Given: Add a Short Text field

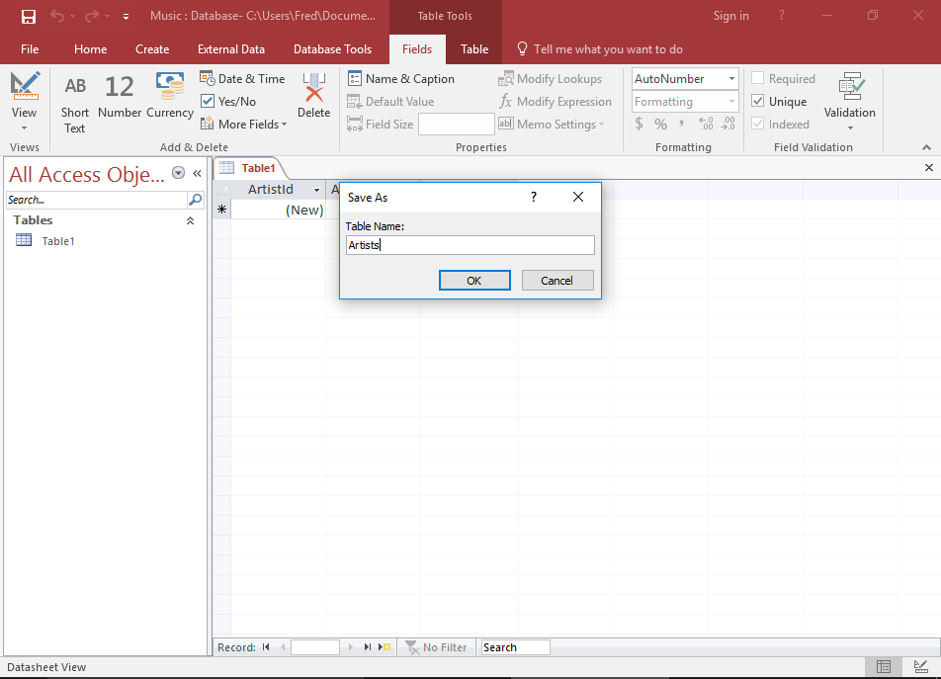Looking at the screenshot, I should coord(75,103).
